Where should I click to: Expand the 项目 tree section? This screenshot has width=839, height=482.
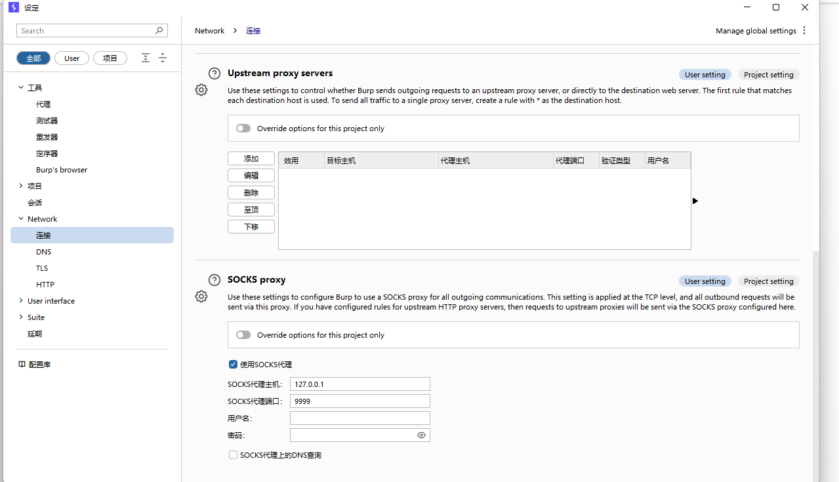coord(21,186)
